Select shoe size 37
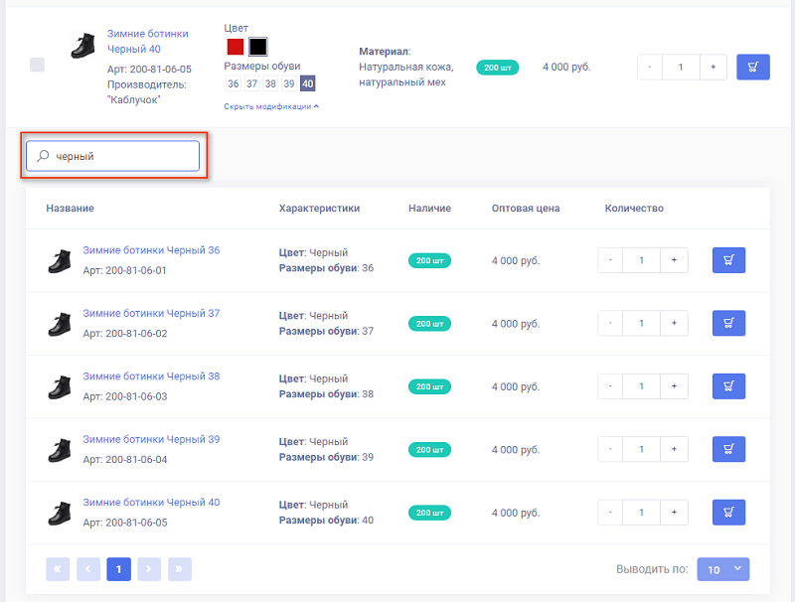Image resolution: width=795 pixels, height=602 pixels. point(252,83)
